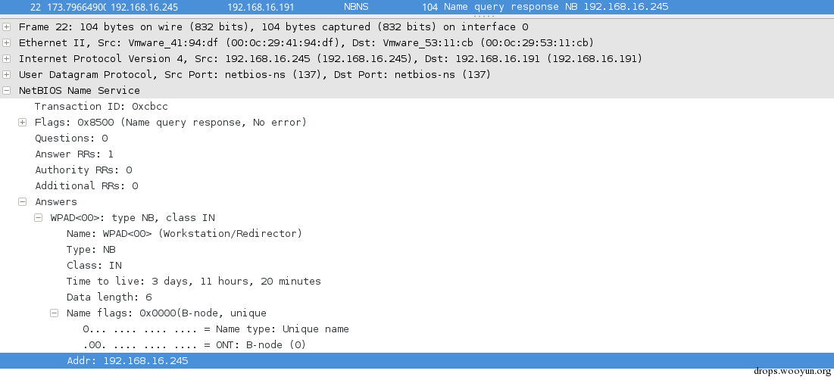
Task: Collapse the Name flags subtree
Action: pos(55,313)
